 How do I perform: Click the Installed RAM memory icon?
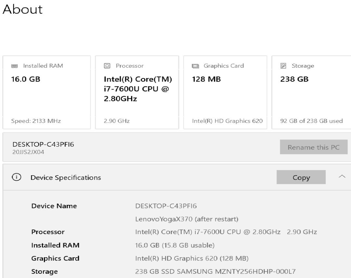(x=14, y=66)
